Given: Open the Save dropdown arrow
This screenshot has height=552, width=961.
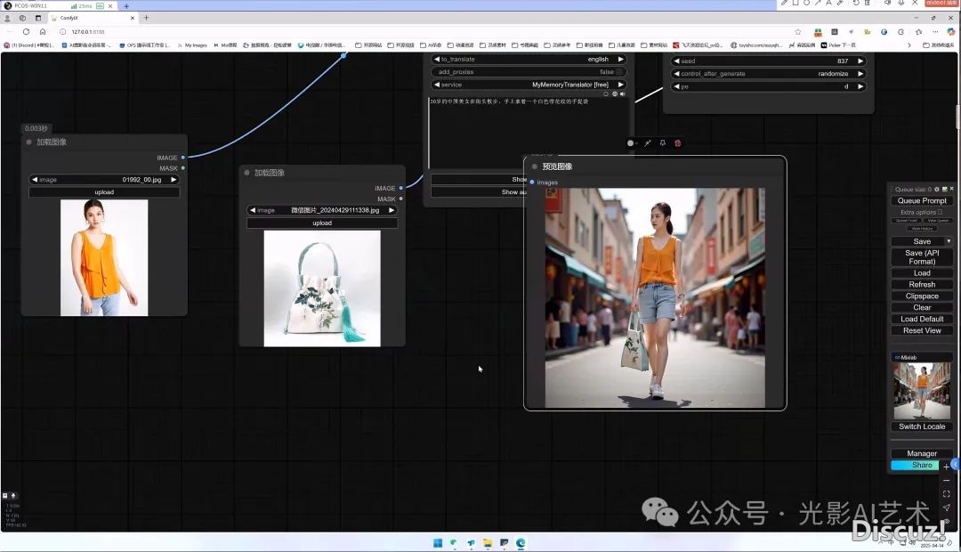Looking at the screenshot, I should pyautogui.click(x=949, y=241).
